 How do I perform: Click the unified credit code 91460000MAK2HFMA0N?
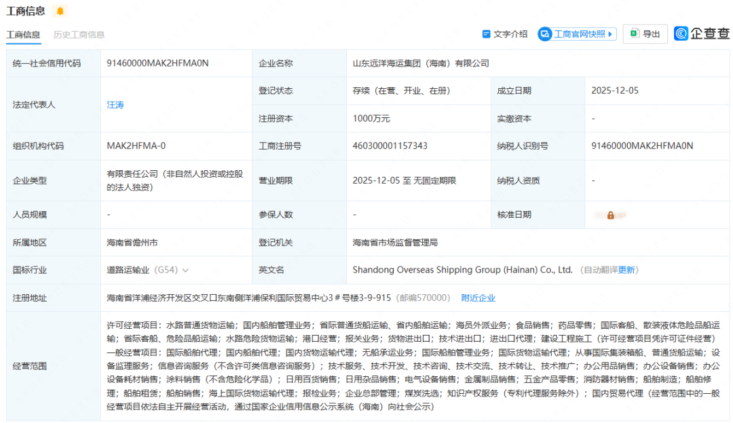[157, 63]
